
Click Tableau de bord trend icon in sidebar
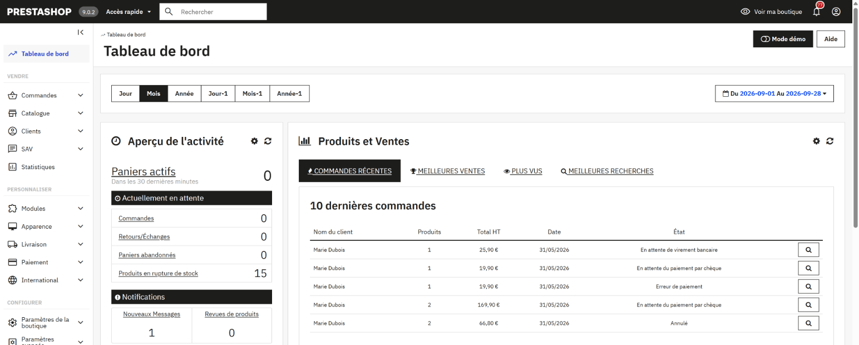[12, 54]
